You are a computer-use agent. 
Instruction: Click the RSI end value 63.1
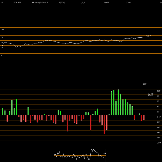[x=148, y=36]
